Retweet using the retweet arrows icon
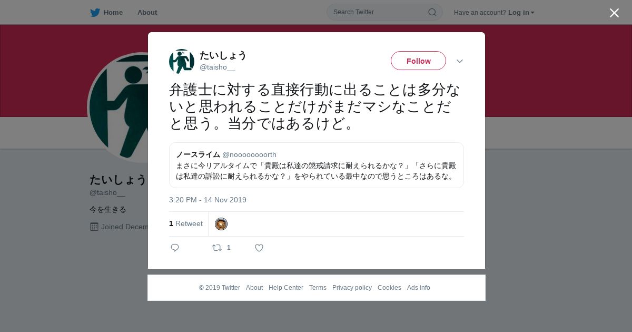 point(217,248)
